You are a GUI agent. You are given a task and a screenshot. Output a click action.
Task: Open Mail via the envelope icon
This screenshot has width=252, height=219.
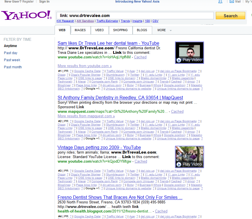pos(232,2)
